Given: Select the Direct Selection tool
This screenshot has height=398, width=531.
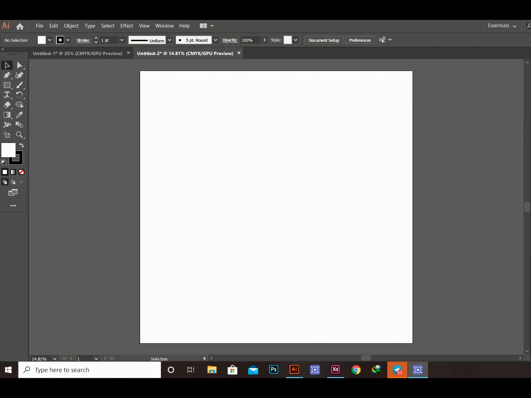Looking at the screenshot, I should point(20,65).
